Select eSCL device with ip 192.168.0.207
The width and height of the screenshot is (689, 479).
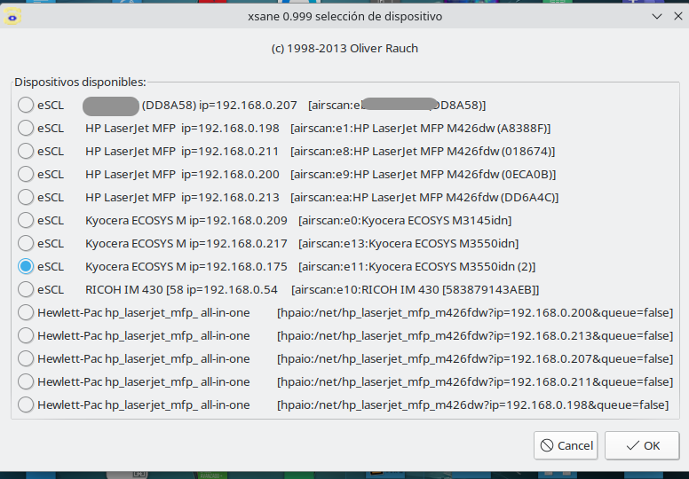pyautogui.click(x=26, y=105)
